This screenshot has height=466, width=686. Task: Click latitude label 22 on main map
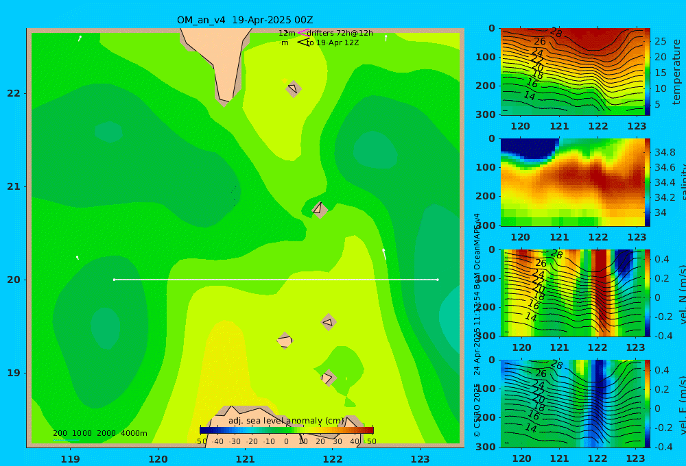14,93
